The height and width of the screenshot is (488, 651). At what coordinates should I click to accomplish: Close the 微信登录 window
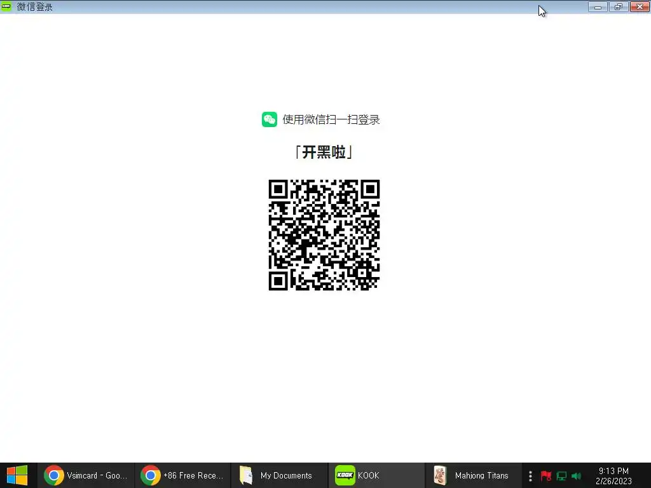(x=640, y=6)
